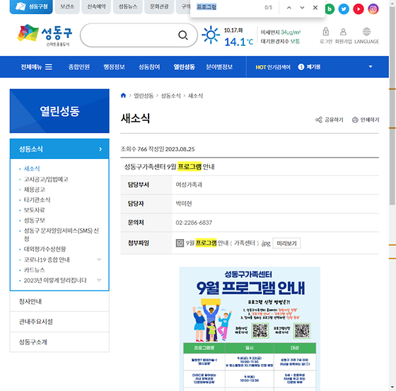Expand the HOT 인기검색어 dropdown arrow
Viewport: 396px width, 391px height.
click(371, 66)
